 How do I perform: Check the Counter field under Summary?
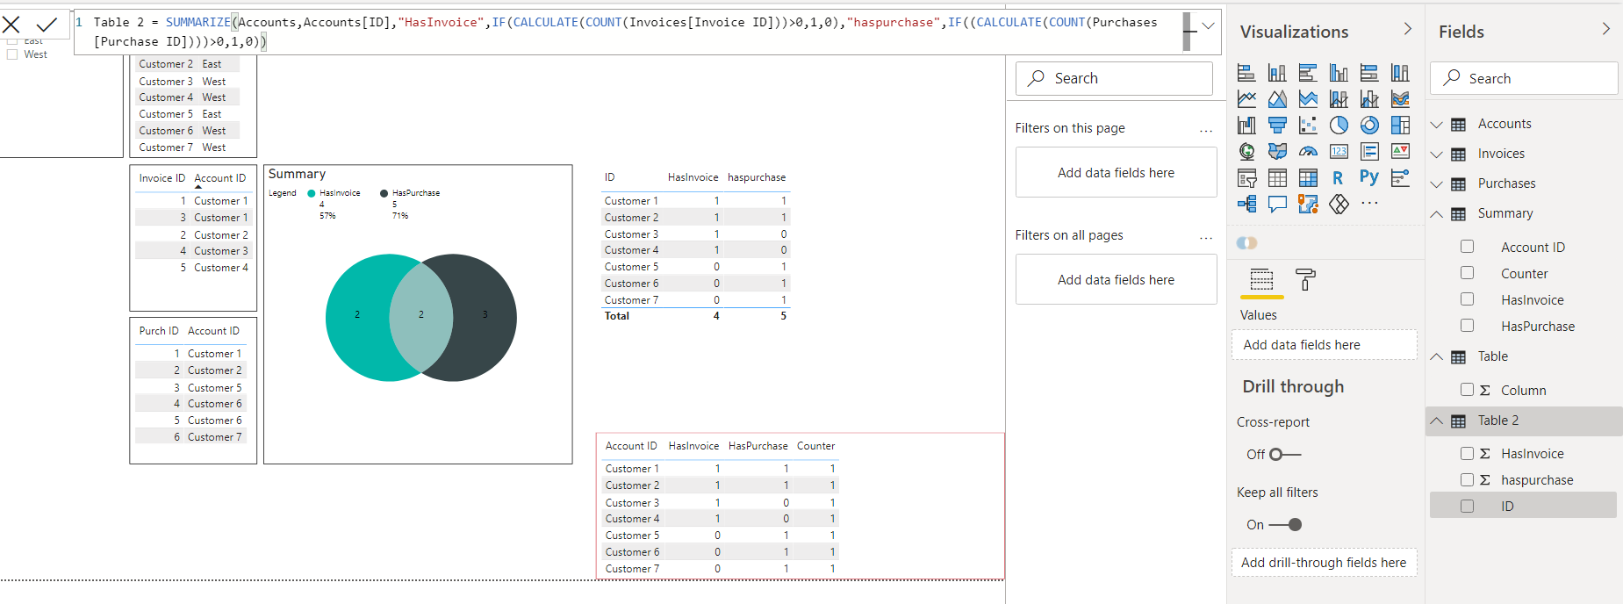coord(1467,273)
